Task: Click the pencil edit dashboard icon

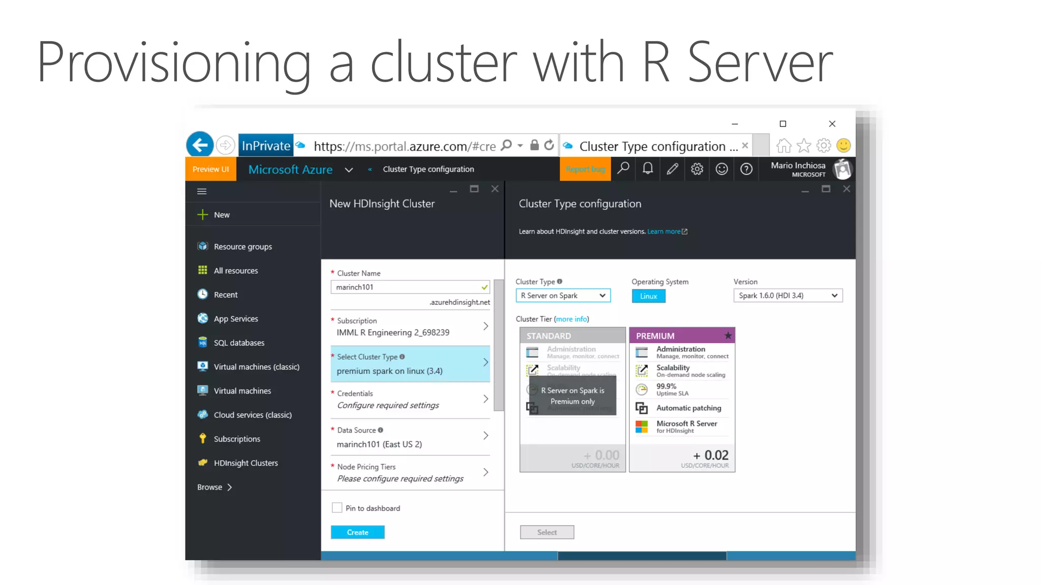Action: (672, 169)
